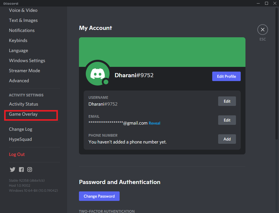Click the Facebook icon at sidebar bottom
This screenshot has height=213, width=279.
pyautogui.click(x=21, y=170)
